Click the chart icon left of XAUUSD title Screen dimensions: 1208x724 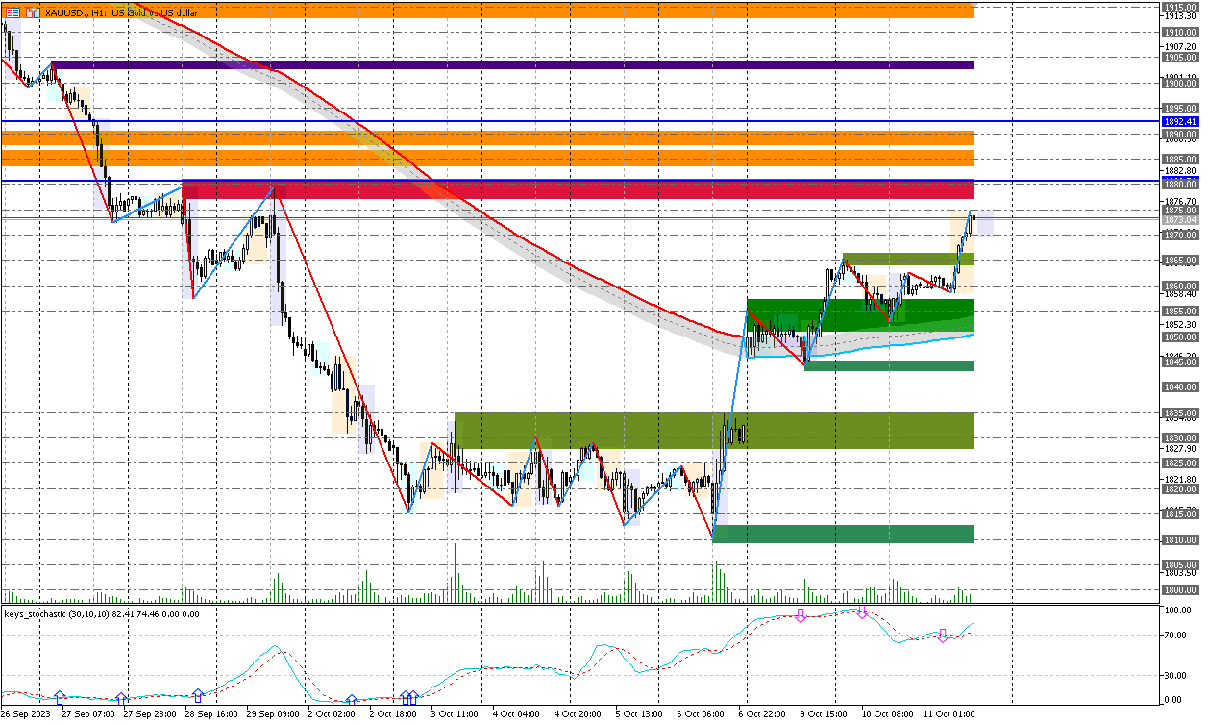(33, 13)
